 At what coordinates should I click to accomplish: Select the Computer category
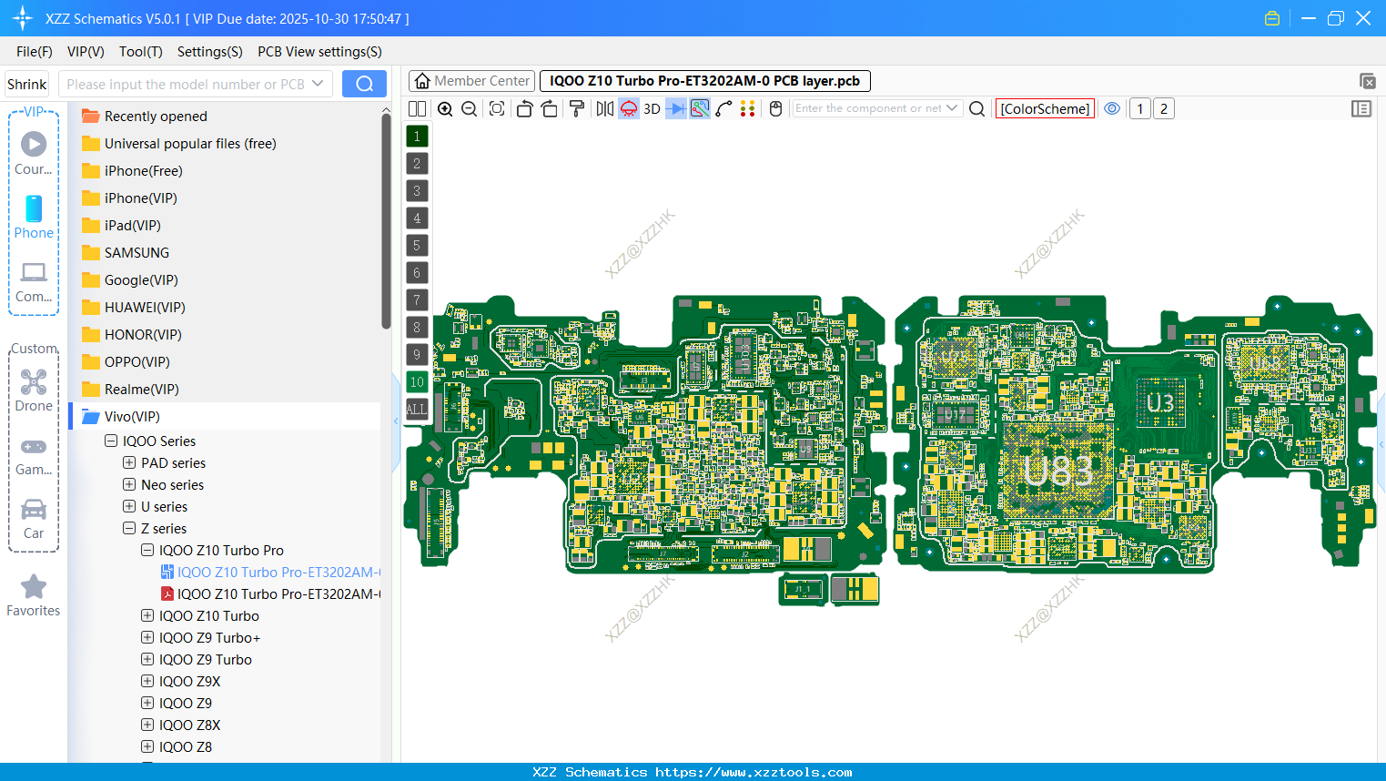click(34, 281)
